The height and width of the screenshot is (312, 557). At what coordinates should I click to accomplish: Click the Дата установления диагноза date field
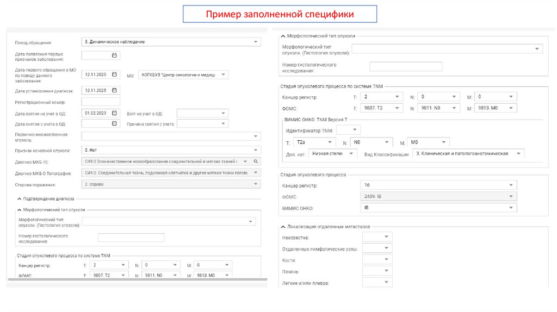101,91
